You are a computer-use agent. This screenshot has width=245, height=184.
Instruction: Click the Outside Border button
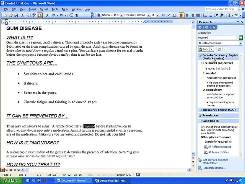pos(228,15)
